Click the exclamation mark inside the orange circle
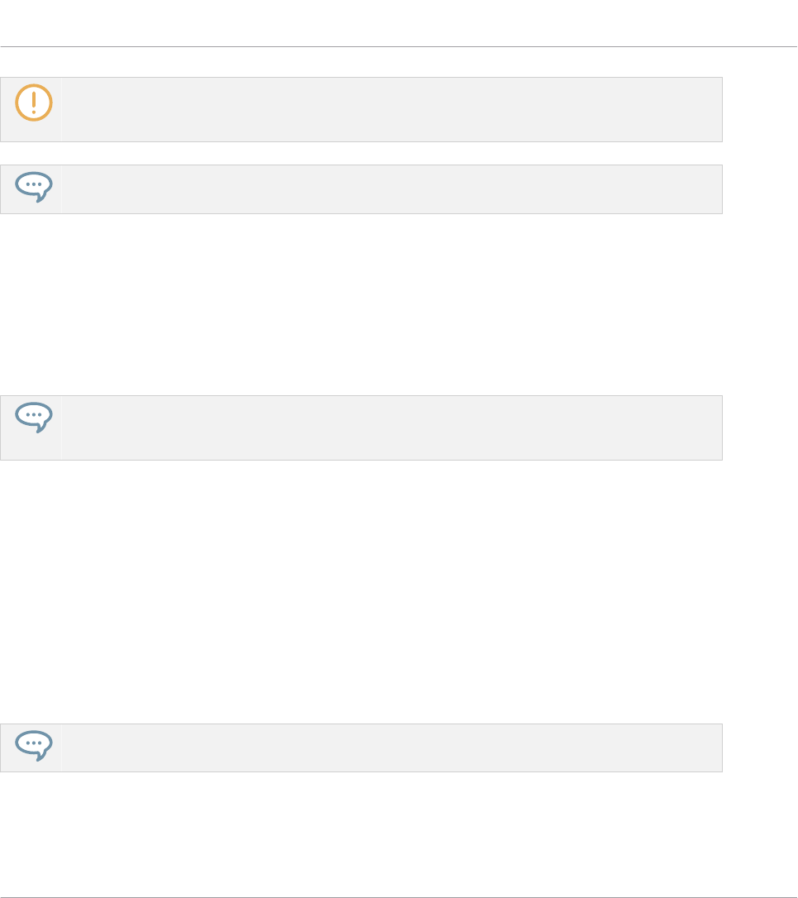Image resolution: width=798 pixels, height=898 pixels. coord(34,103)
